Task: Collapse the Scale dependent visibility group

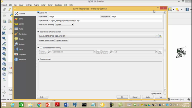Action: pos(38,48)
